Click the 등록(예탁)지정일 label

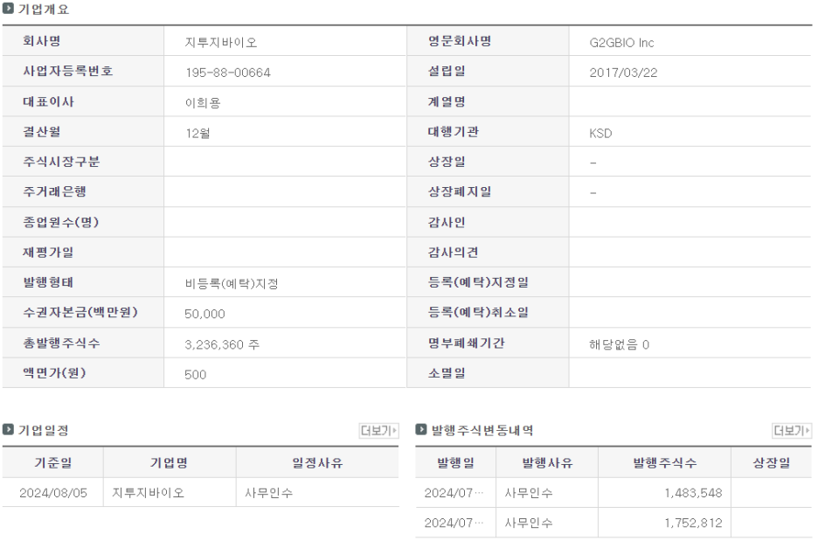click(x=478, y=282)
